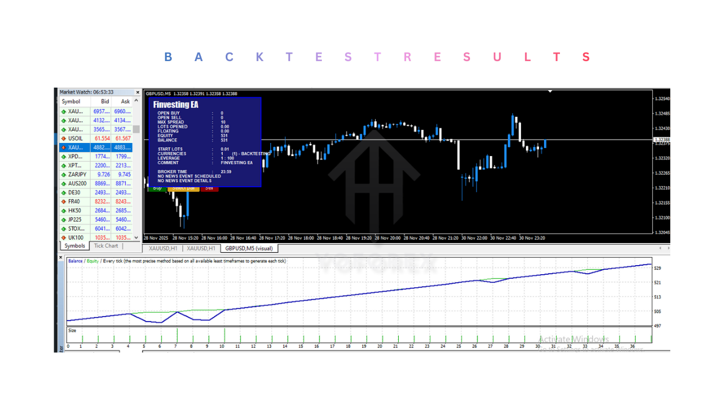Click the yellow Select pair button

pos(184,189)
